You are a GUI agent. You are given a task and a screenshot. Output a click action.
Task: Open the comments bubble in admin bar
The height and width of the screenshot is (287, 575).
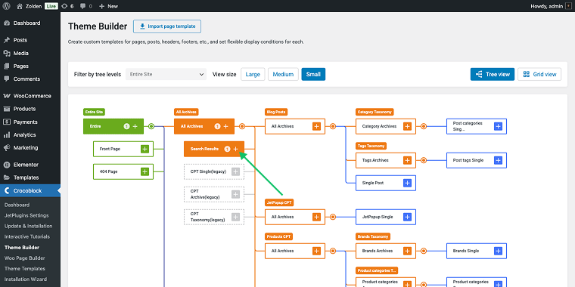85,6
